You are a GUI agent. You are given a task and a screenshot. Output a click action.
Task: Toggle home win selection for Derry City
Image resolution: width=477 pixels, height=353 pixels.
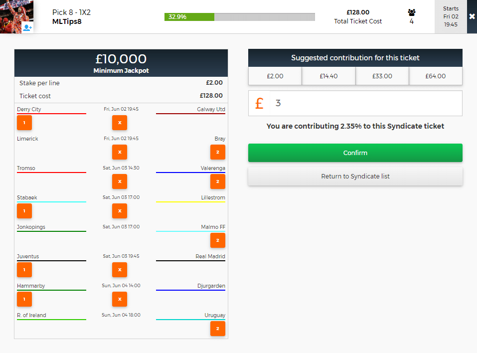click(24, 123)
